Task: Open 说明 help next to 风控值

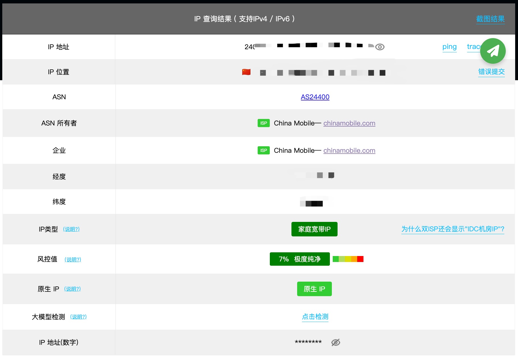Action: tap(73, 259)
